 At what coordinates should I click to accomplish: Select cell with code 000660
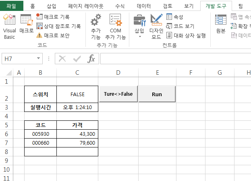pos(41,143)
